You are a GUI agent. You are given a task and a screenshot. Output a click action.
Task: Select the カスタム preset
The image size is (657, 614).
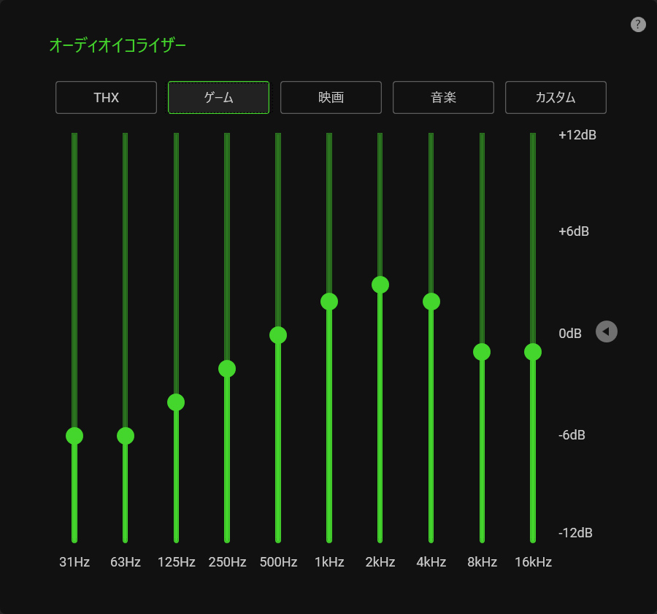(x=556, y=97)
